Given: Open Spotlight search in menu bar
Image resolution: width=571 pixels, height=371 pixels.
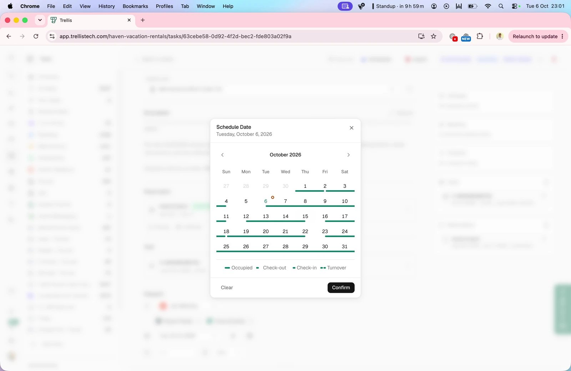Looking at the screenshot, I should (501, 6).
